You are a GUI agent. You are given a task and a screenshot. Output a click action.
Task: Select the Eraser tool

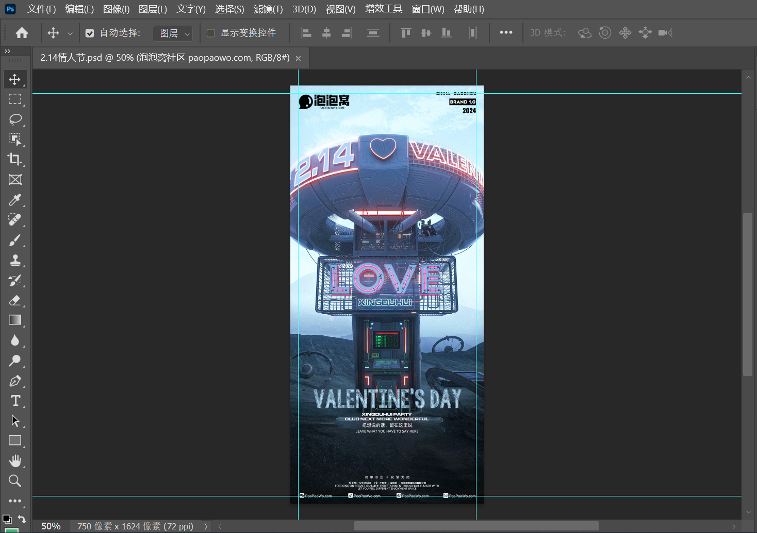click(x=15, y=300)
